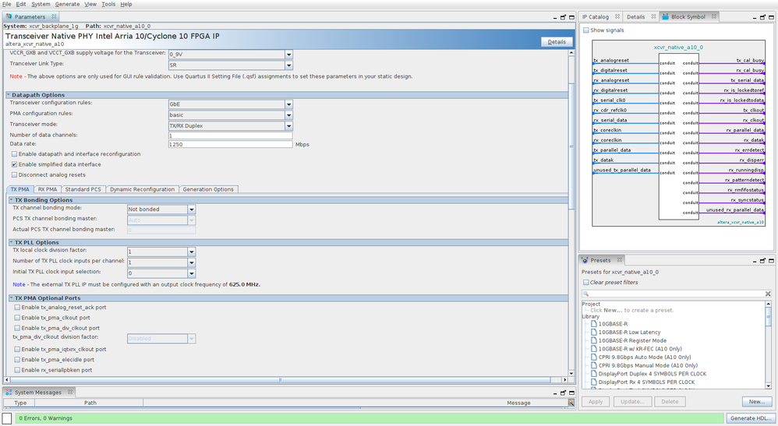Click the Block Symbol tab chip icon
This screenshot has height=426, width=778.
(x=665, y=16)
